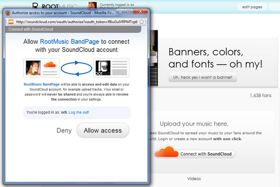Click Firefox icon in popup title bar

point(8,13)
